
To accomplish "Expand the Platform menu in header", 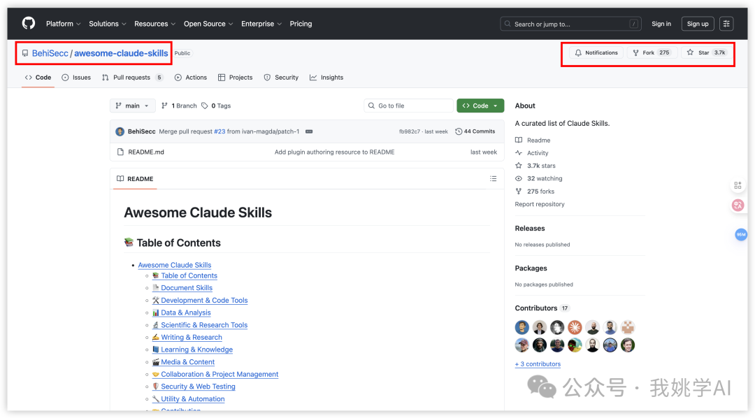I will pyautogui.click(x=63, y=24).
